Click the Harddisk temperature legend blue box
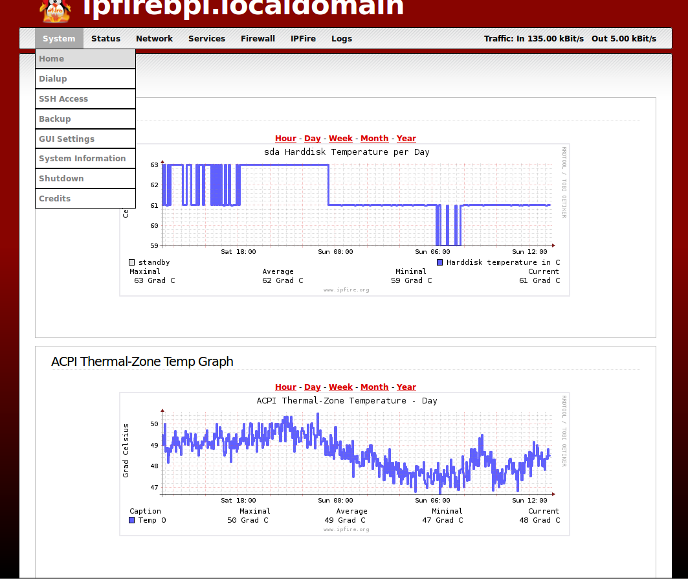 (x=439, y=262)
